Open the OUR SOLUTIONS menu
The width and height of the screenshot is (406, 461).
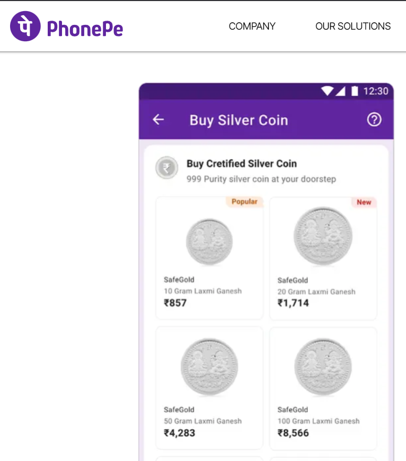[x=353, y=26]
